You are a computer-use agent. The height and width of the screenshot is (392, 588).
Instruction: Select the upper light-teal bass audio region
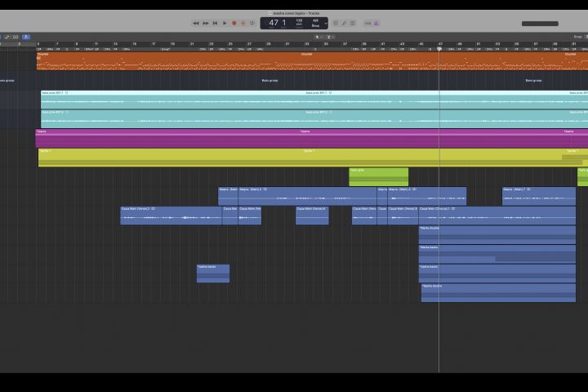pos(314,100)
